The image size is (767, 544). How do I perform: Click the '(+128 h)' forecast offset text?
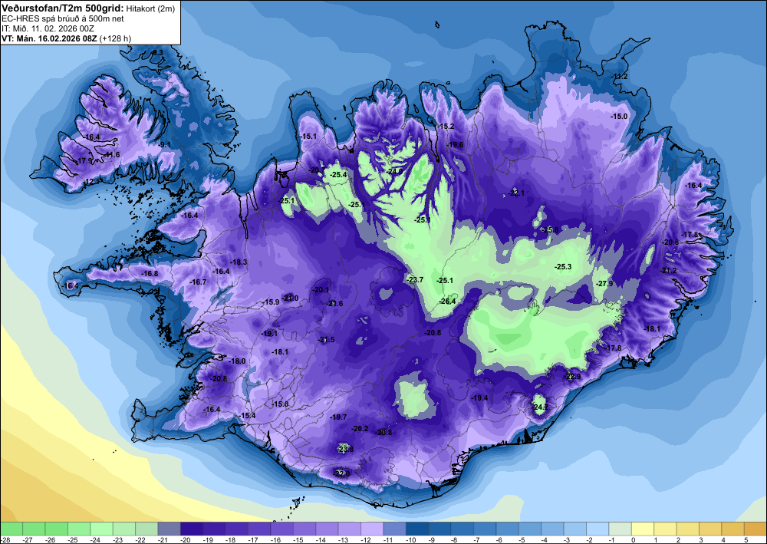click(x=115, y=38)
